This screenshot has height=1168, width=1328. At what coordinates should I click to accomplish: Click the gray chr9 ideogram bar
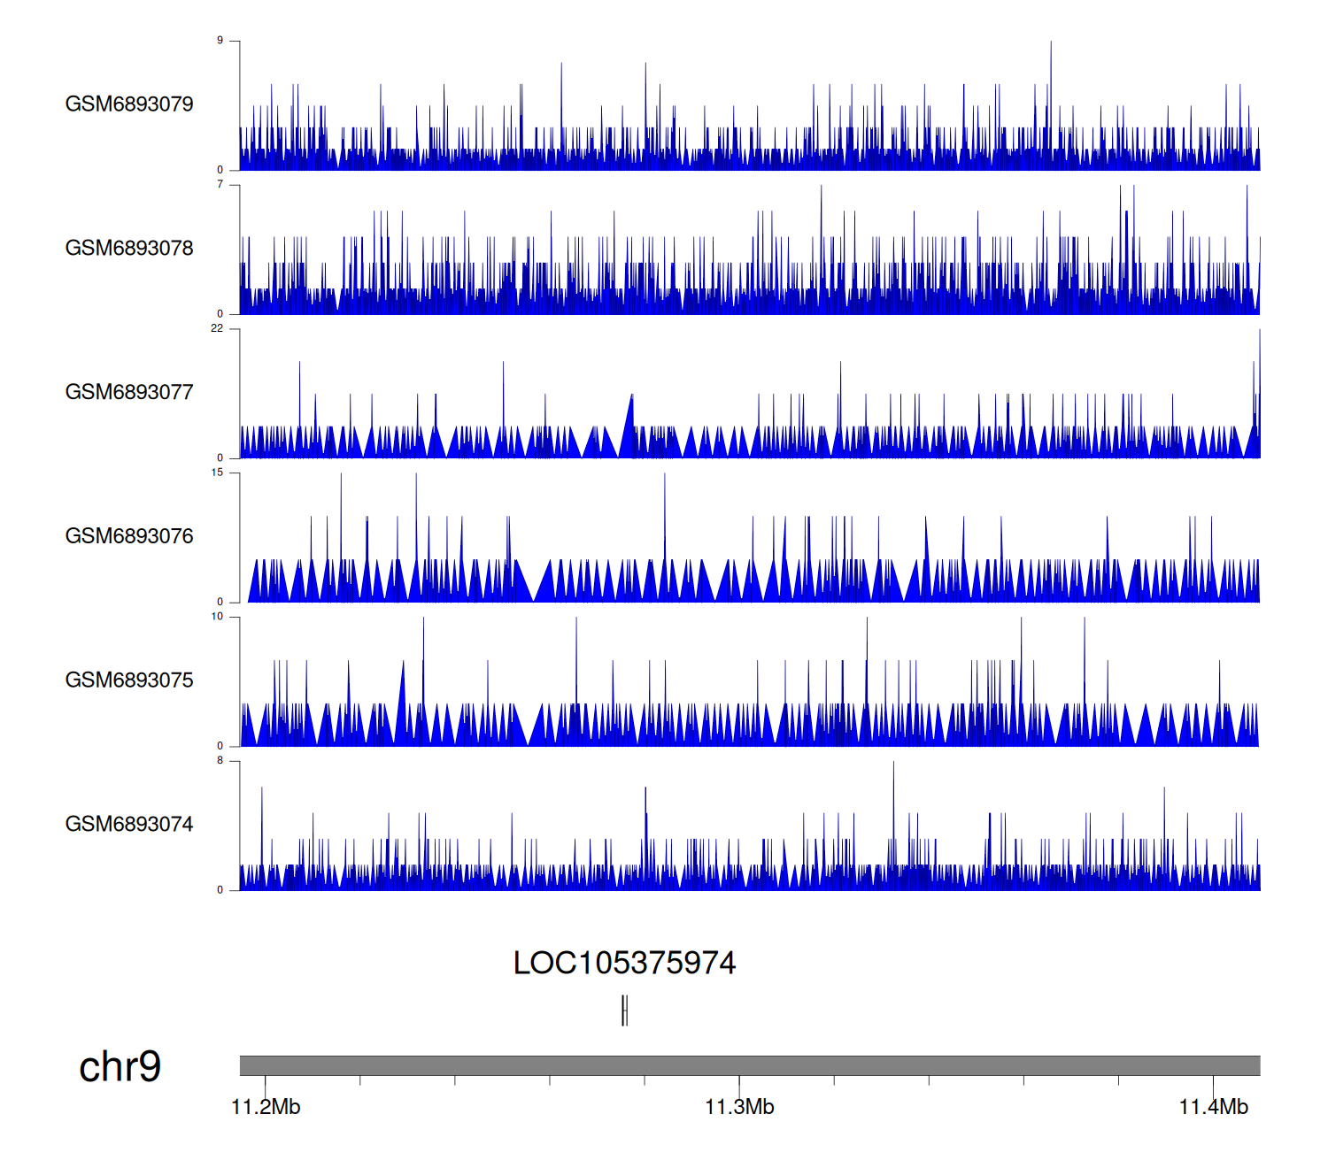(749, 1065)
